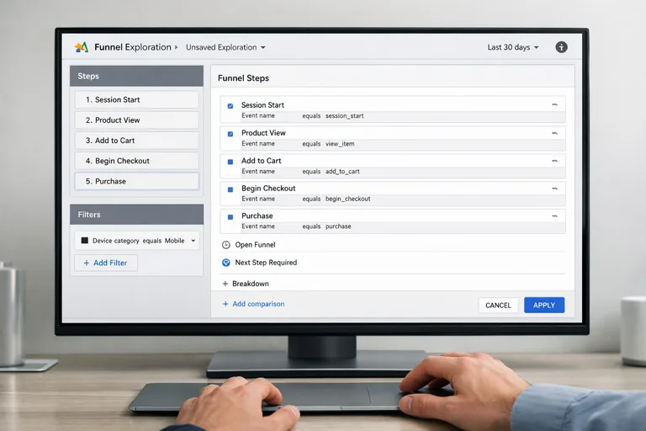Toggle the Begin Checkout step checkbox
The width and height of the screenshot is (646, 431).
coord(230,189)
